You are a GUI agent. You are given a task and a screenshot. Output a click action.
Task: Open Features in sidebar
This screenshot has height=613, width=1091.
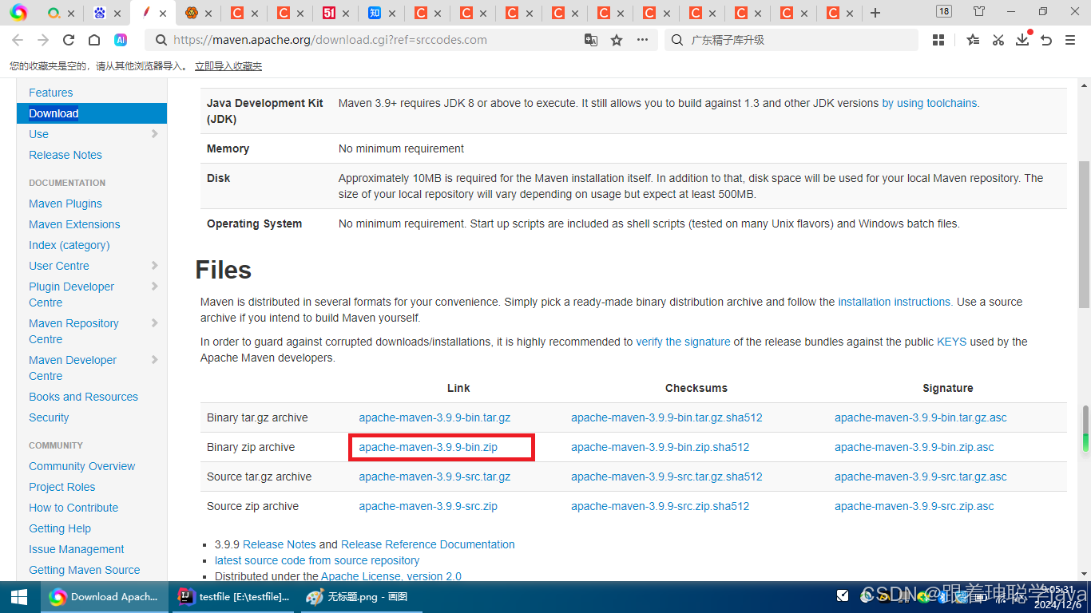pos(51,93)
